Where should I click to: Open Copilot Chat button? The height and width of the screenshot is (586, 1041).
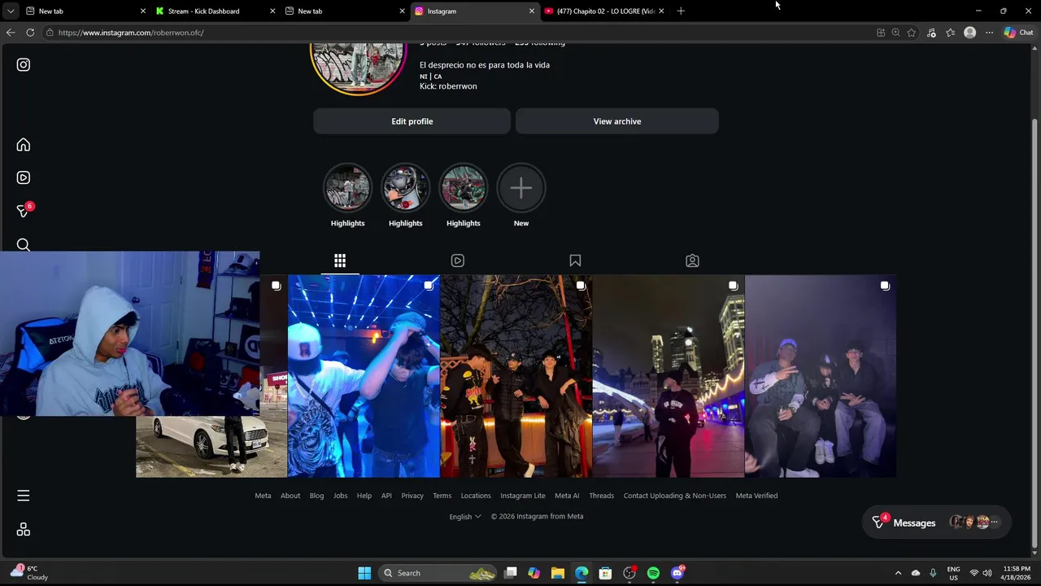(1018, 33)
